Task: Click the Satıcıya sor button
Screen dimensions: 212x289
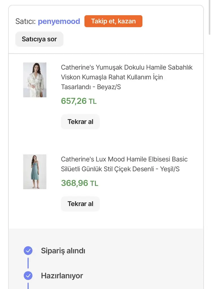Action: (39, 39)
